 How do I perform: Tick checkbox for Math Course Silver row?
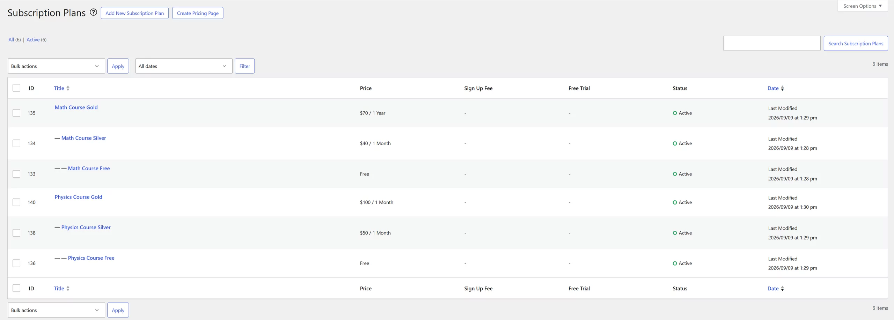coord(16,143)
